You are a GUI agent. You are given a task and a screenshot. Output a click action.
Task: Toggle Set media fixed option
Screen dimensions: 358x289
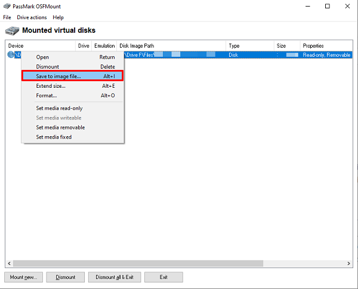[x=73, y=137]
